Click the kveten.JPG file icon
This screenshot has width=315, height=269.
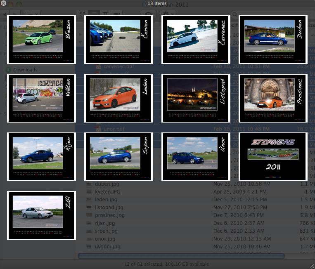coord(89,192)
